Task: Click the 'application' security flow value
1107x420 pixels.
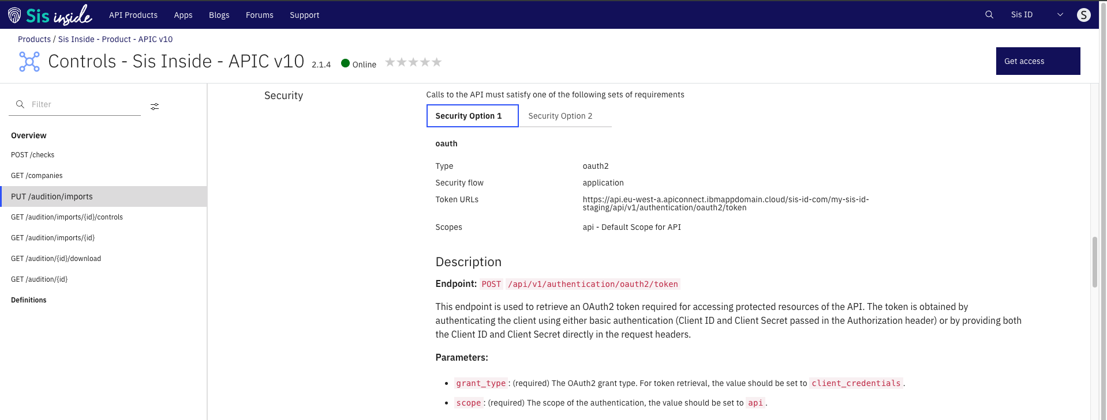Action: [603, 183]
